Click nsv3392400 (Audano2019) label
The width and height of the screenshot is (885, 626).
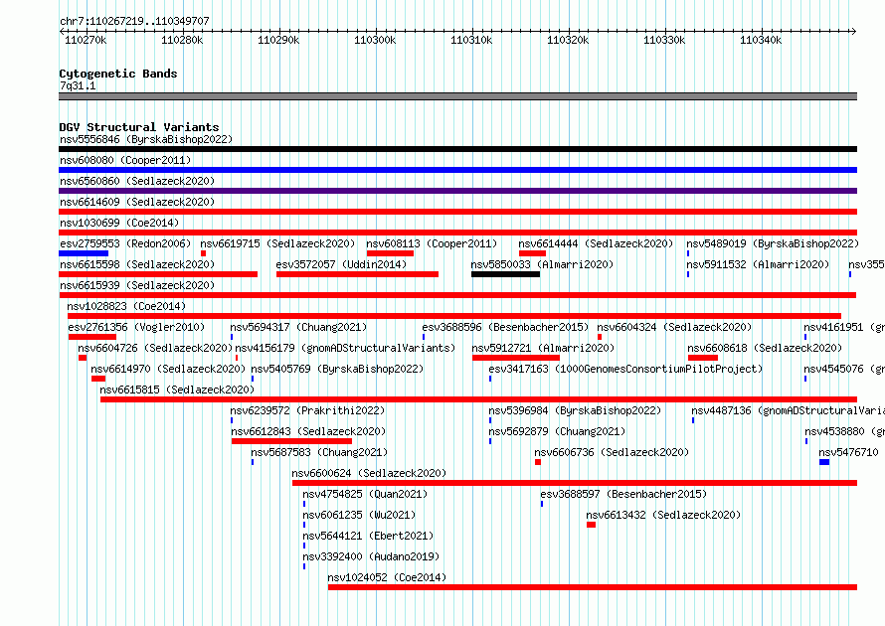point(371,556)
